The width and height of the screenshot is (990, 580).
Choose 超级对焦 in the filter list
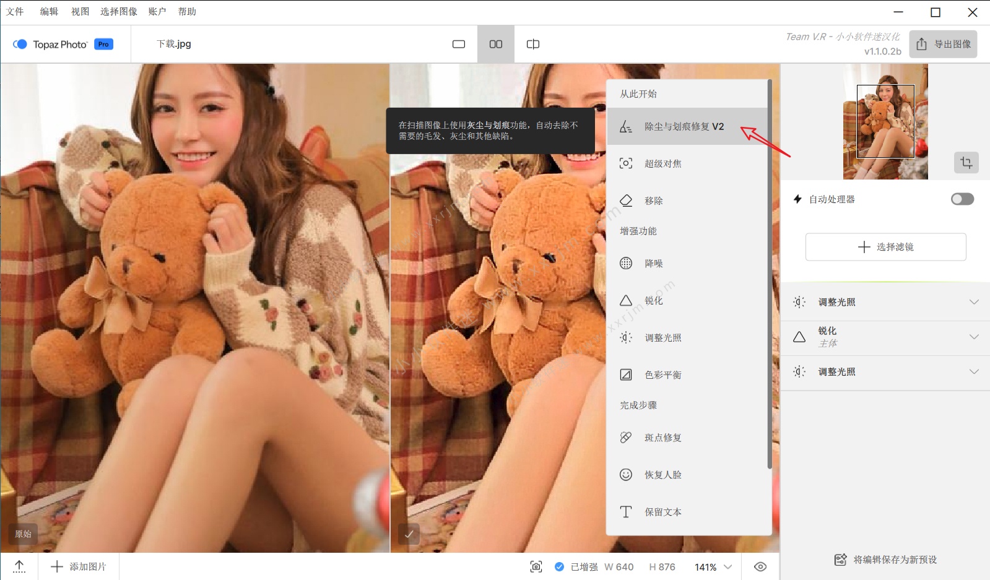point(687,163)
